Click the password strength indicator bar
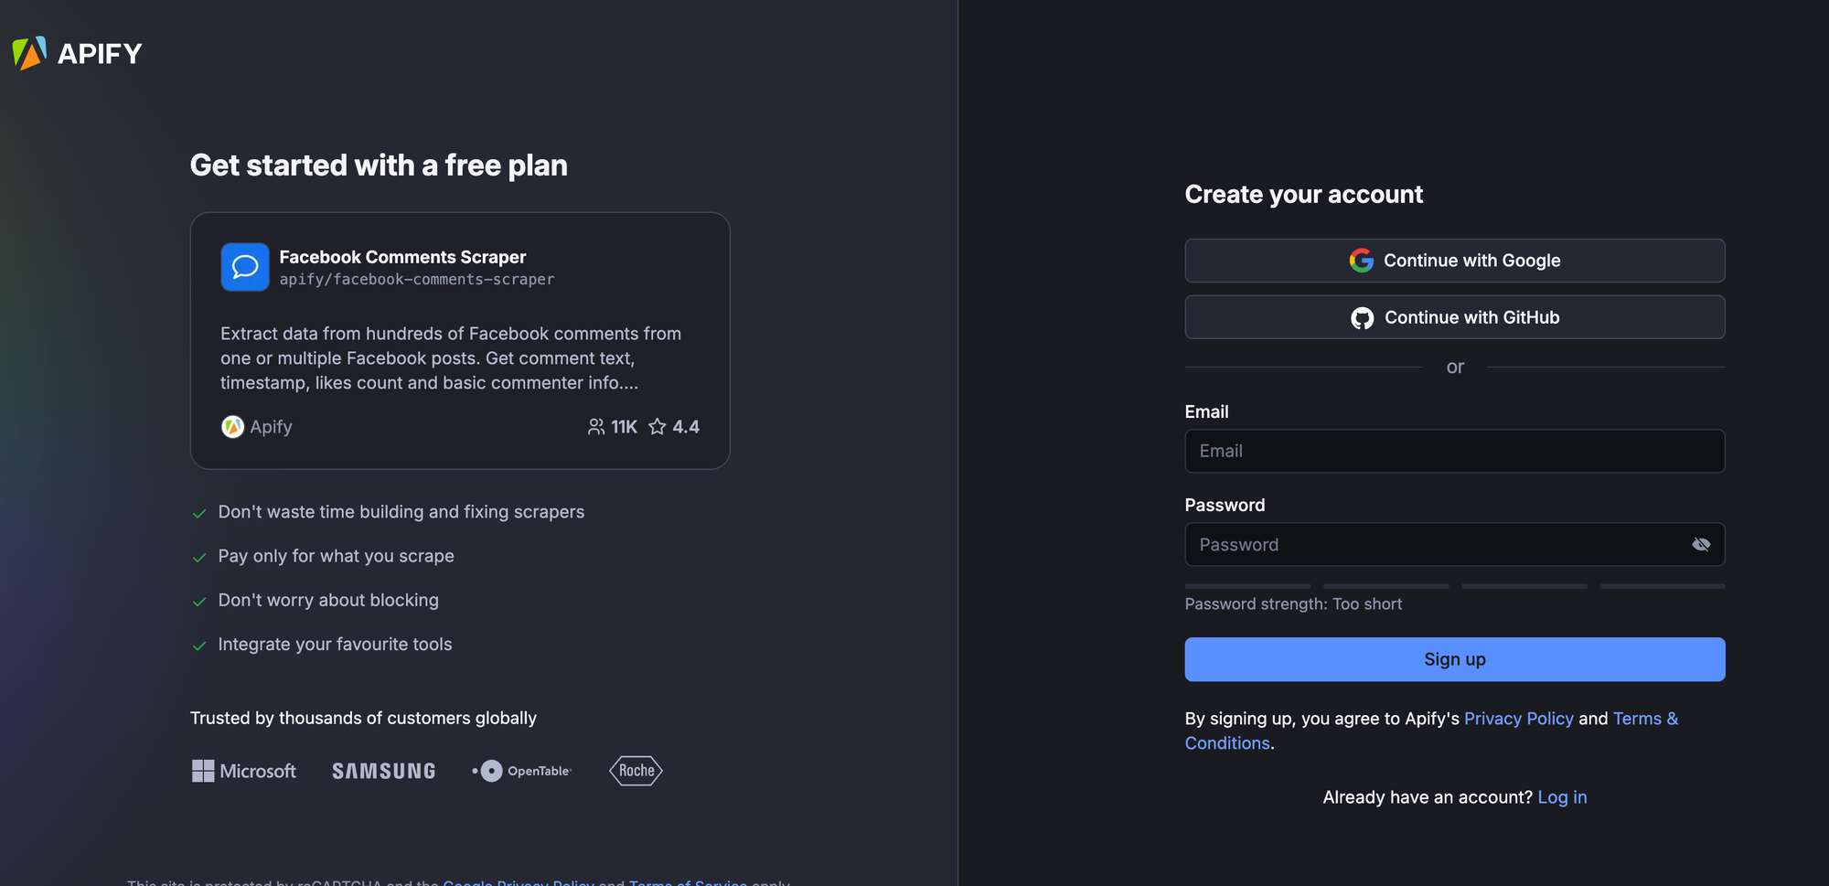1829x886 pixels. [1455, 586]
